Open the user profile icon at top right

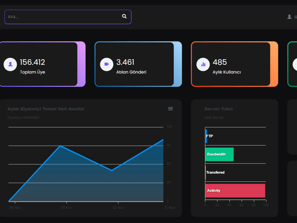289,17
